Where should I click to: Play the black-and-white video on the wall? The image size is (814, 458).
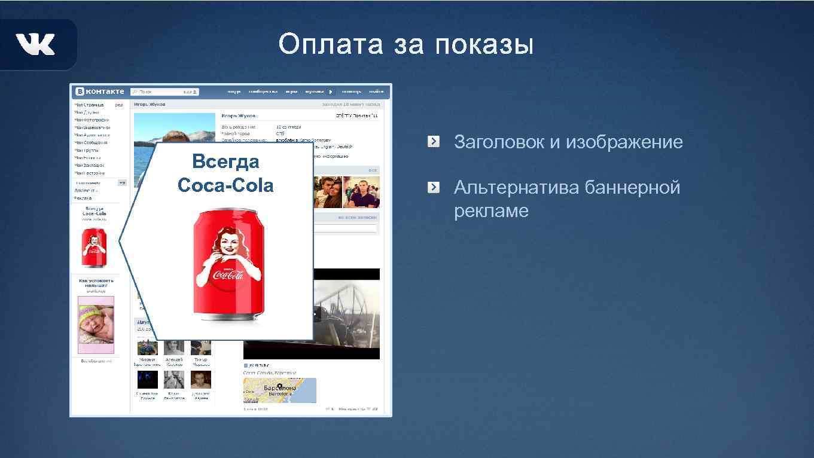pos(347,314)
